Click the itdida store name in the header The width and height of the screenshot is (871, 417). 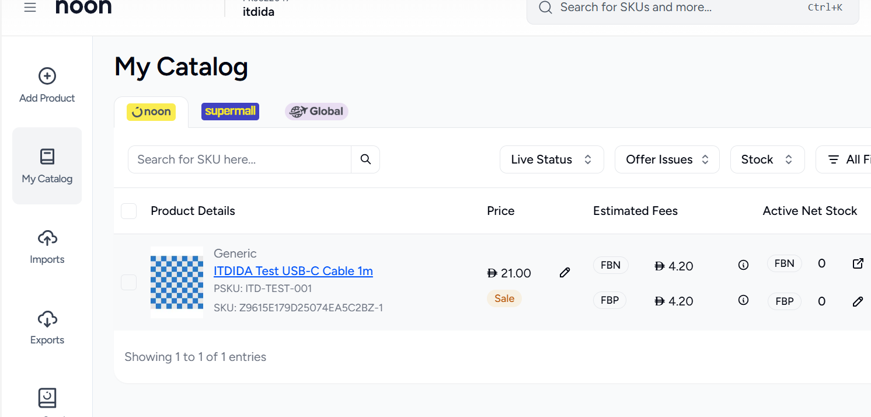(x=259, y=12)
